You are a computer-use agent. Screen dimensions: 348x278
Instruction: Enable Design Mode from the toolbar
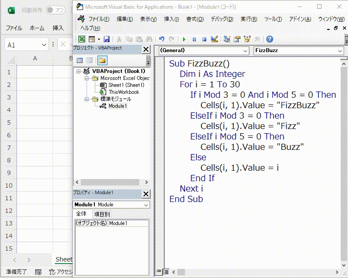point(214,39)
